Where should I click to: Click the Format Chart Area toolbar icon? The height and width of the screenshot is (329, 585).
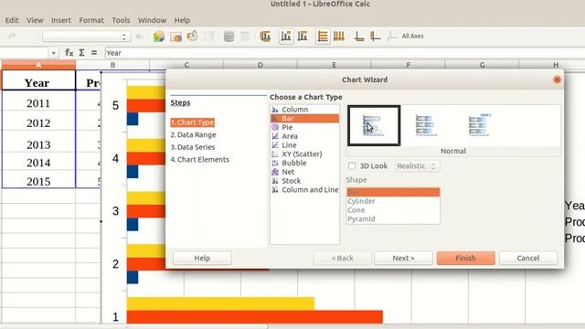[x=175, y=37]
